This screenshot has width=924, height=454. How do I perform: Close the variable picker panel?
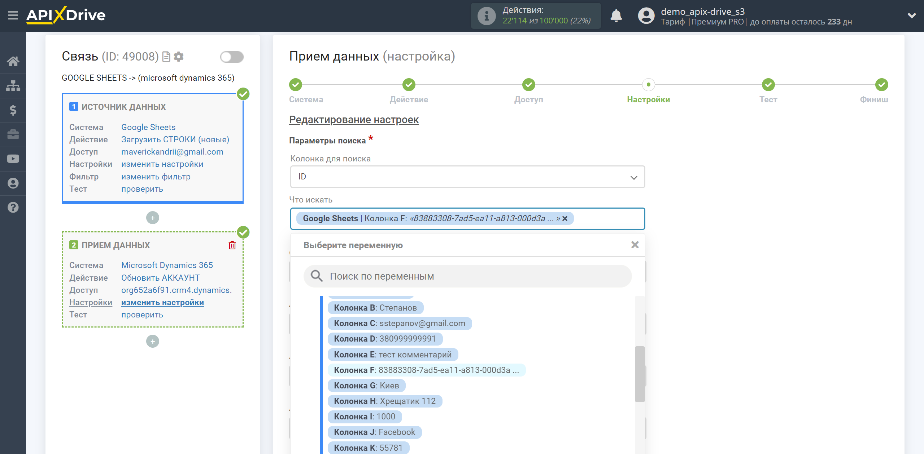tap(635, 245)
